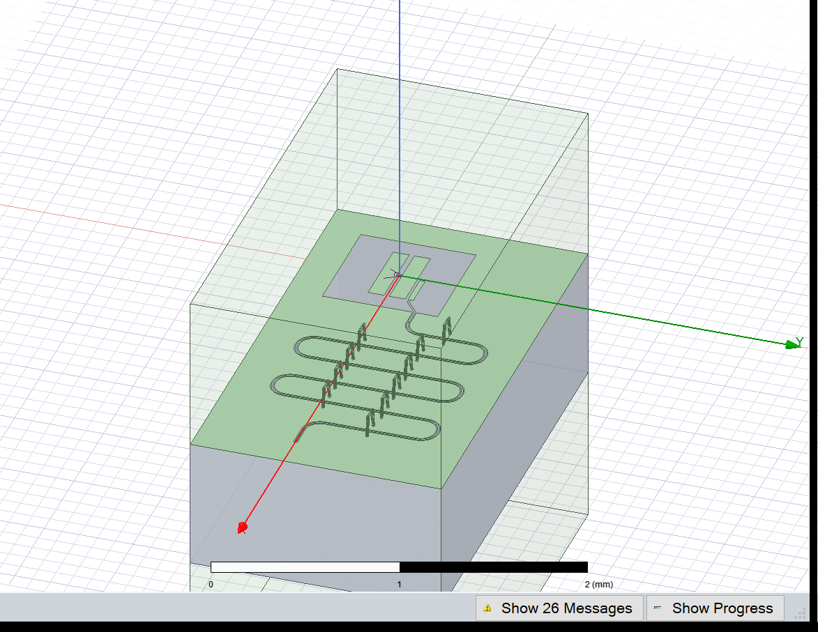This screenshot has height=632, width=818.
Task: Click the coordinate origin marker
Action: (x=399, y=275)
